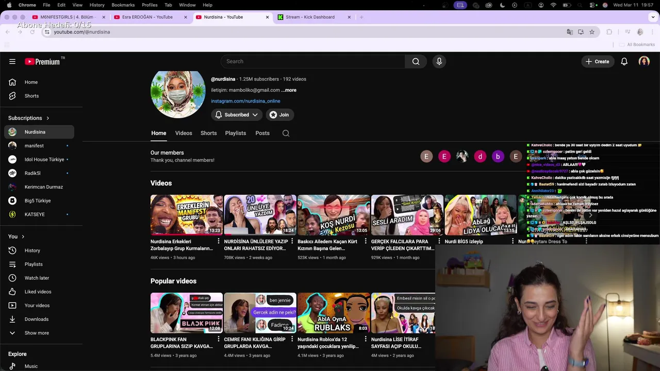The image size is (660, 371).
Task: Open Kerimcan Durmaz subscription channel
Action: tap(39, 187)
